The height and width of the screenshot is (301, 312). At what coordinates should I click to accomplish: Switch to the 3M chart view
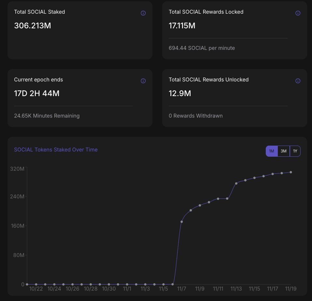pos(283,151)
